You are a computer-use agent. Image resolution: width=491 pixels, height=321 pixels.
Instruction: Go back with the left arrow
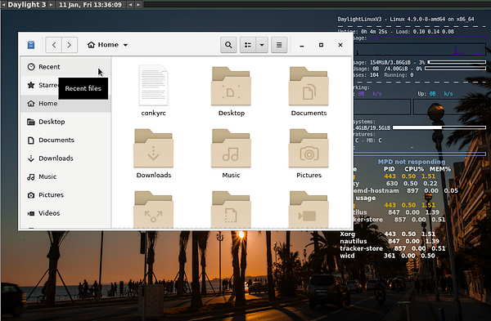(54, 45)
